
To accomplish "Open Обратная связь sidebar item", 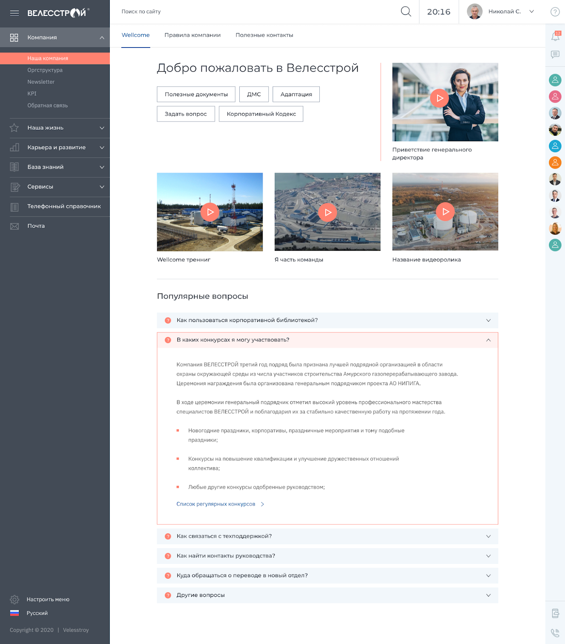I will coord(47,105).
